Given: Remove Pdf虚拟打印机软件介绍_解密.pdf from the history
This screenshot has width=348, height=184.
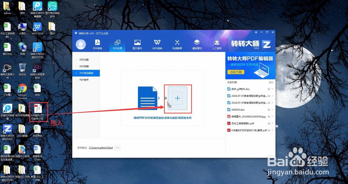Looking at the screenshot, I should pos(272,130).
